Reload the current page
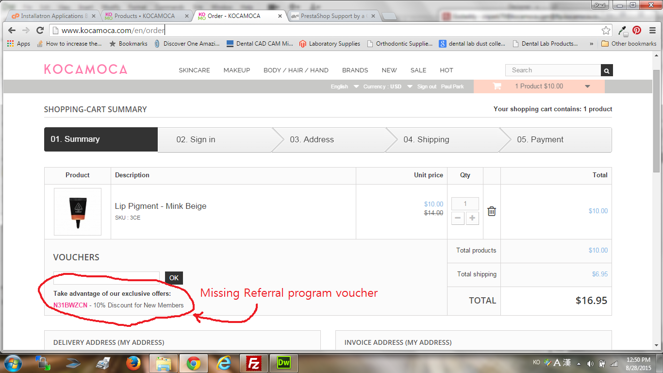The width and height of the screenshot is (663, 373). coord(40,30)
